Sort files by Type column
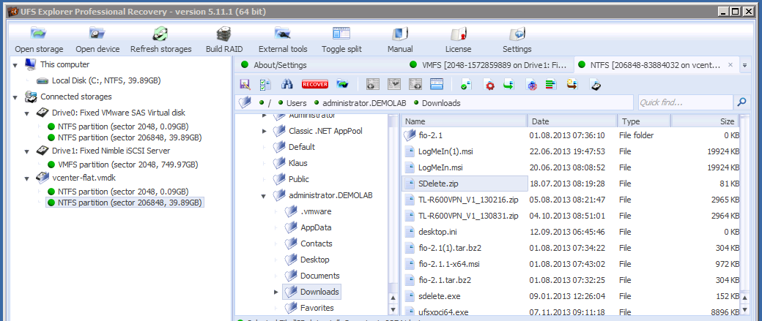762x321 pixels. click(643, 121)
